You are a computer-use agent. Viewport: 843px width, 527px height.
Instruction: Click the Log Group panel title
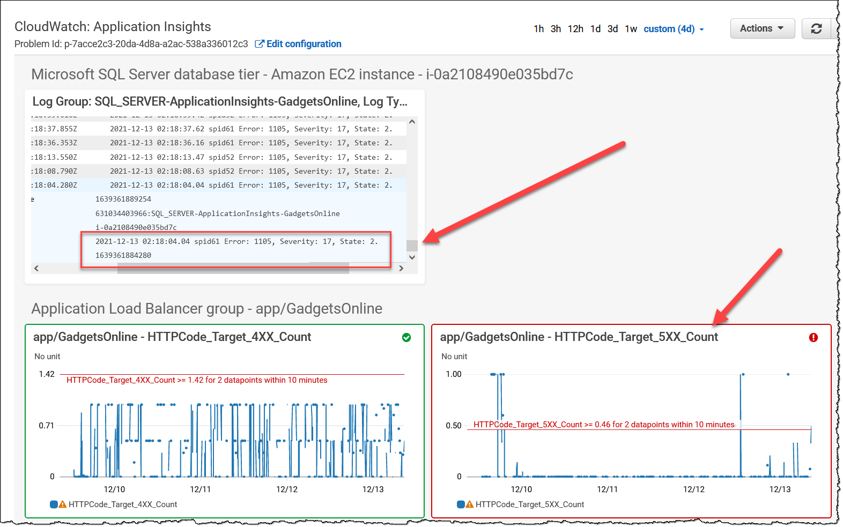220,101
